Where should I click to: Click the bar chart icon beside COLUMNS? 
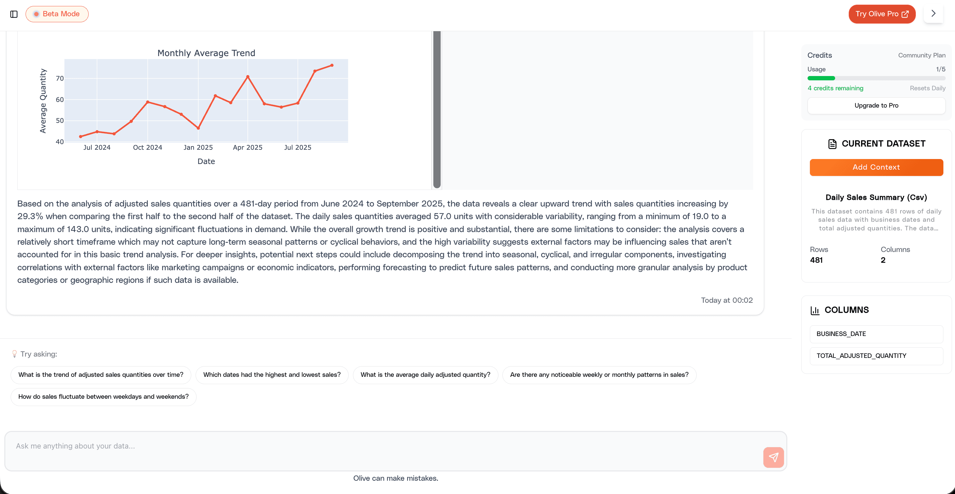point(815,310)
